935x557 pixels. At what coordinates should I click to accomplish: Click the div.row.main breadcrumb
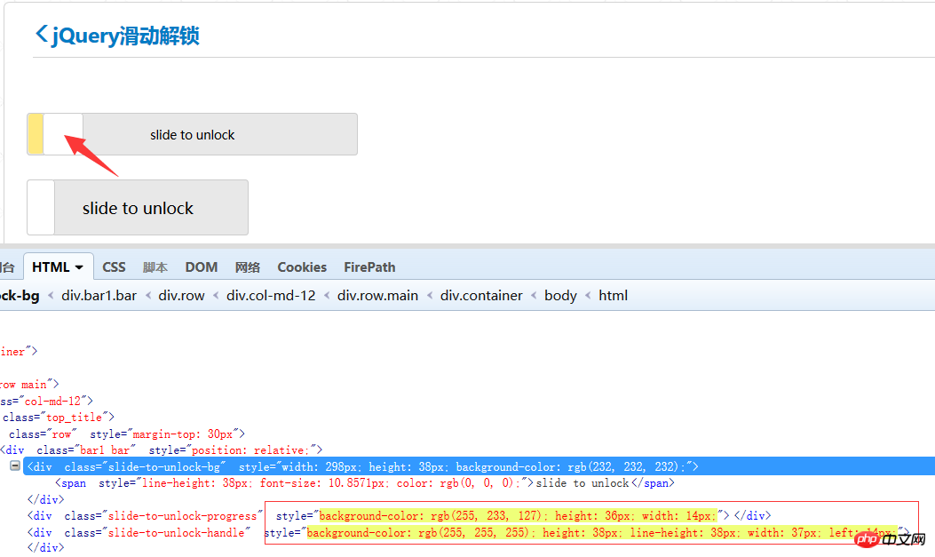[377, 296]
